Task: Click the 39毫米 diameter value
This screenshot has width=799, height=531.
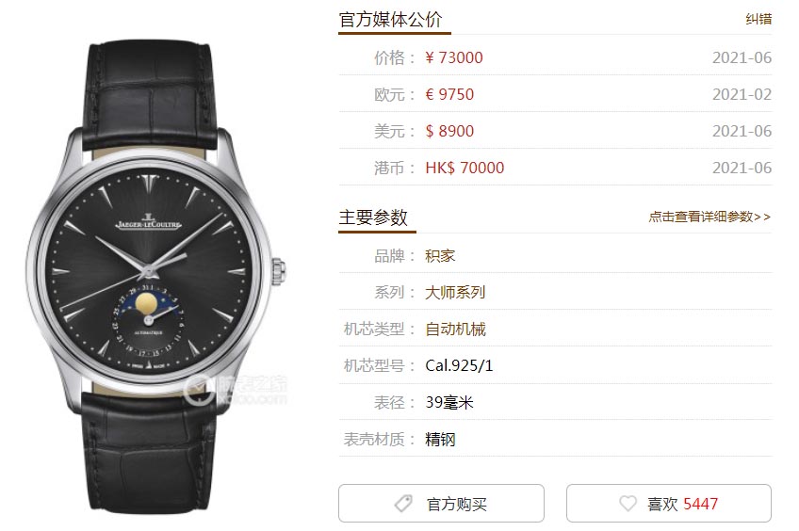Action: [449, 402]
